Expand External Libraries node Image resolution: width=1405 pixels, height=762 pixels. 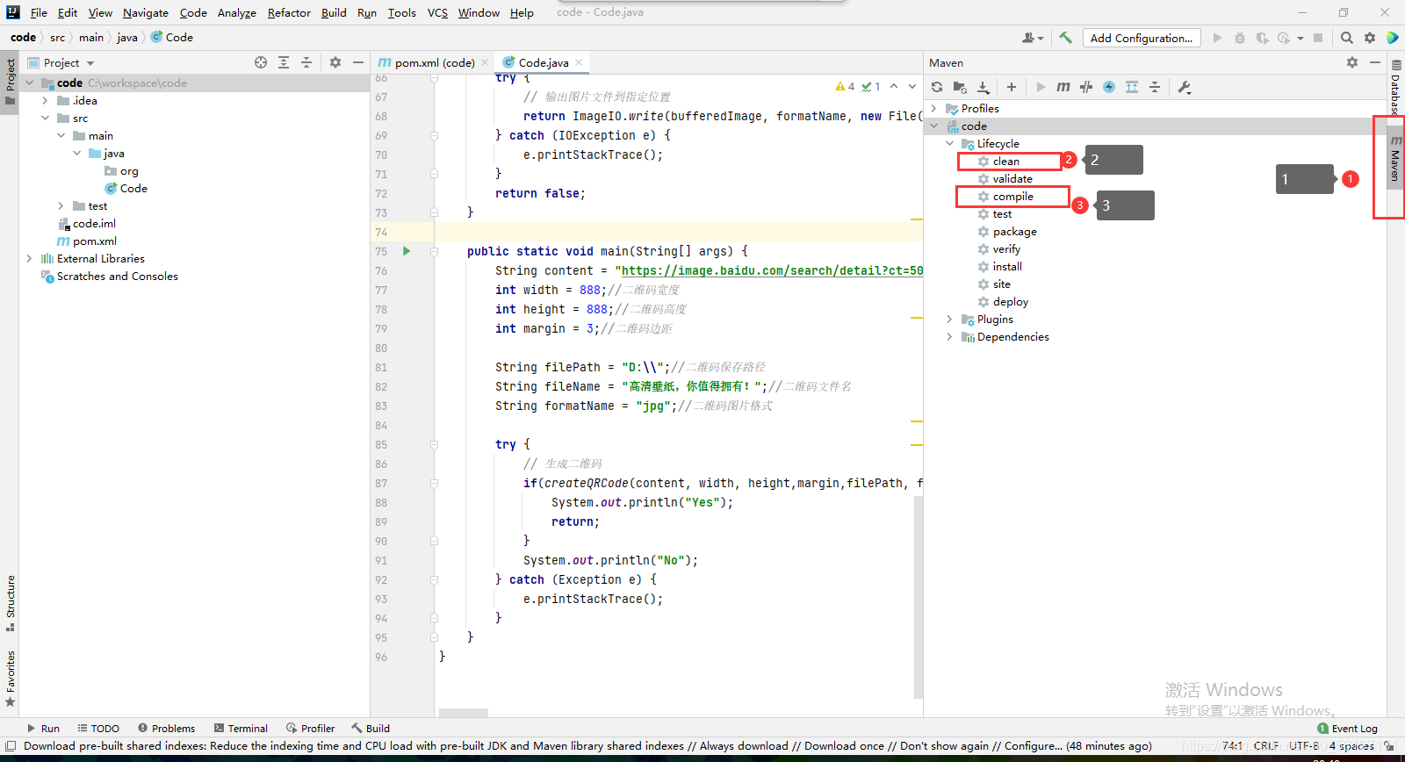pyautogui.click(x=30, y=258)
